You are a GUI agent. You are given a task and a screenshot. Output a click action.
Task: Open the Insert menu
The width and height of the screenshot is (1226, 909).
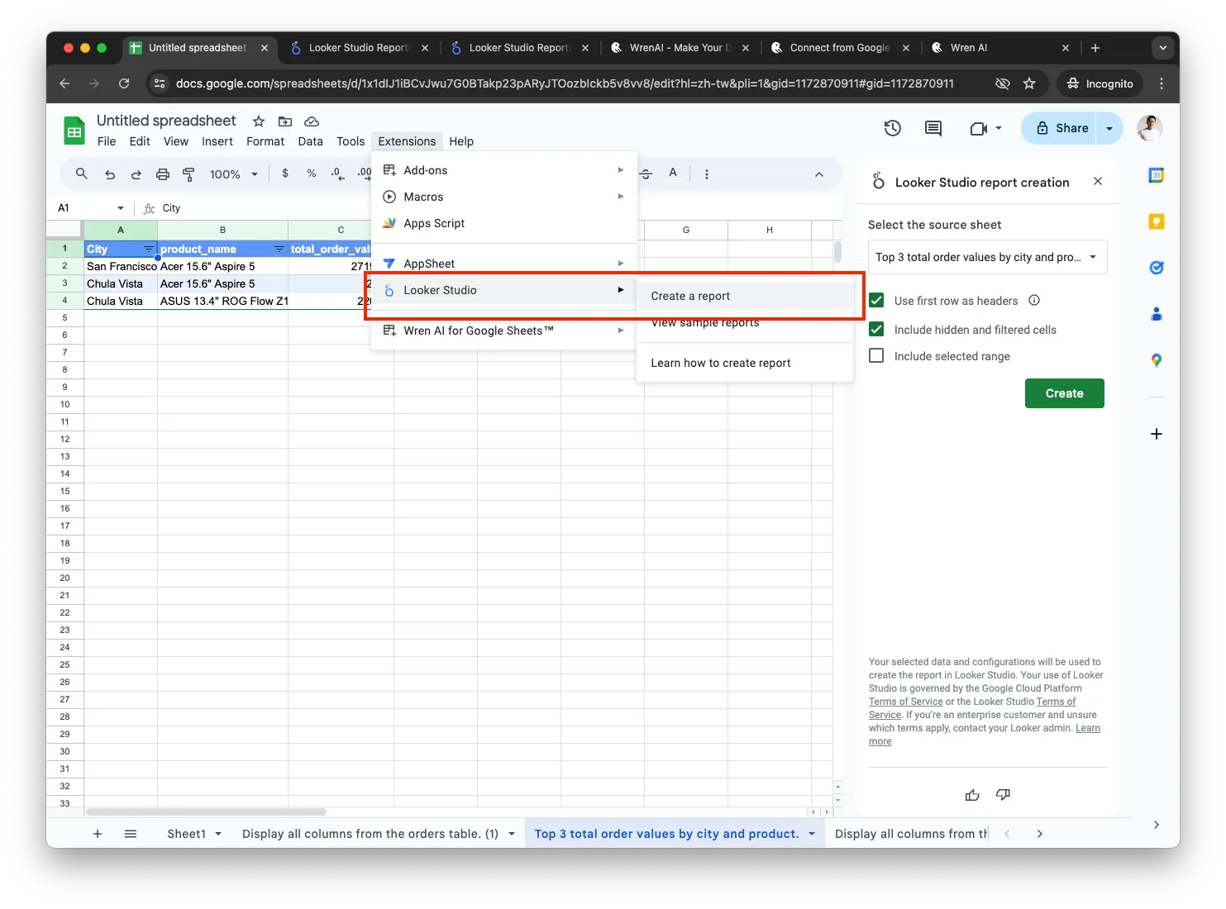(217, 141)
